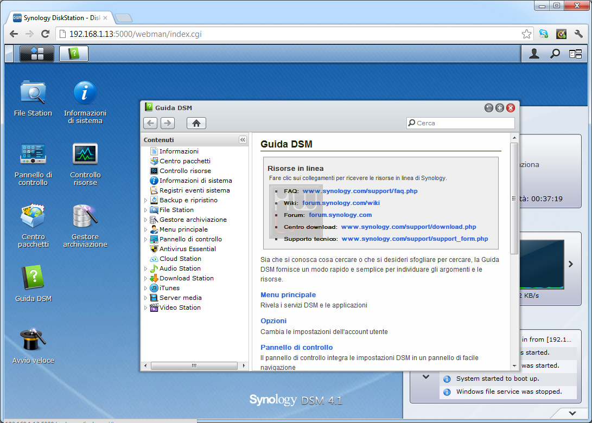The width and height of the screenshot is (592, 423).
Task: Collapse the log widget chevron
Action: [426, 376]
